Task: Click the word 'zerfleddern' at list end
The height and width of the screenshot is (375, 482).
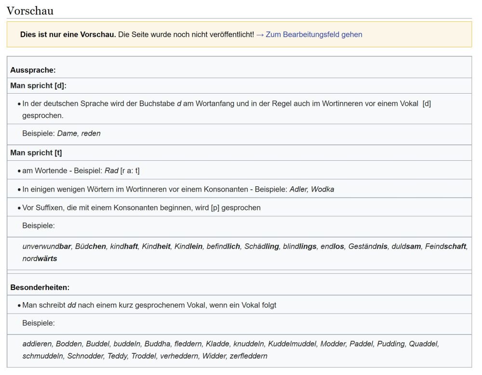Action: 248,356
